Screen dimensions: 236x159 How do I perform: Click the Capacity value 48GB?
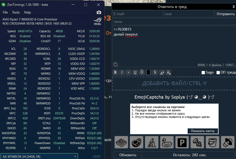(59, 31)
